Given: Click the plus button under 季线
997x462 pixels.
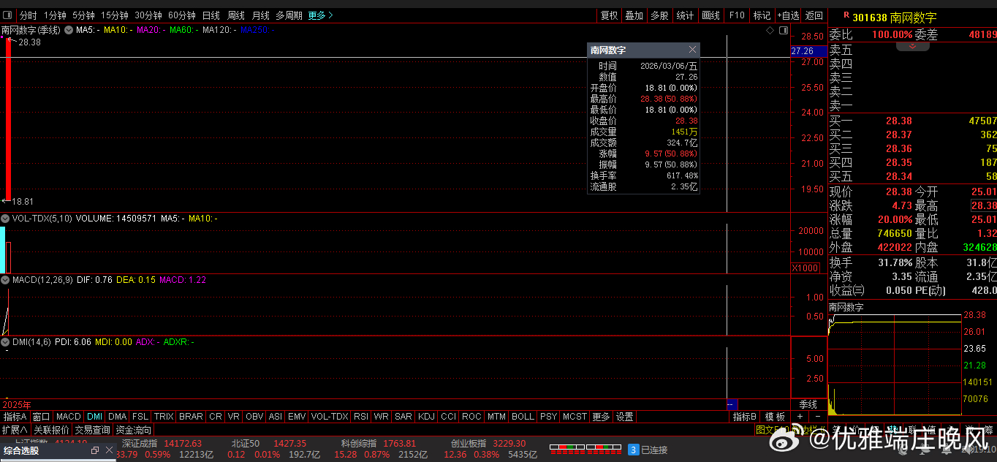Looking at the screenshot, I should click(800, 417).
